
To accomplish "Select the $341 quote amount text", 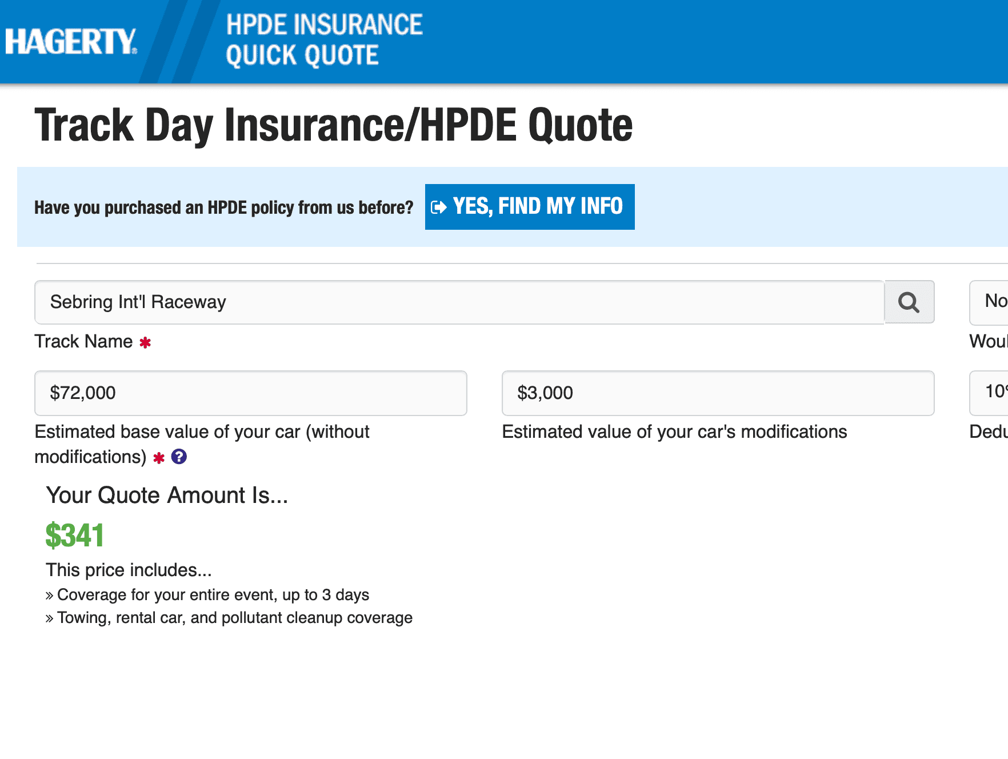I will [x=75, y=536].
